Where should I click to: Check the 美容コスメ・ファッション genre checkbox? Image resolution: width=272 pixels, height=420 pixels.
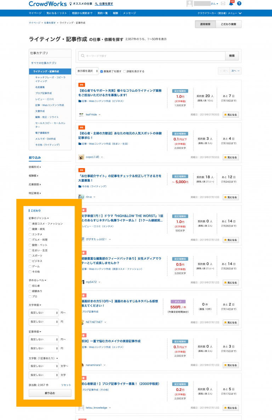point(30,224)
